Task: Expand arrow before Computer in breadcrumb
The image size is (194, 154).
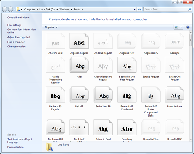Action: pos(22,9)
